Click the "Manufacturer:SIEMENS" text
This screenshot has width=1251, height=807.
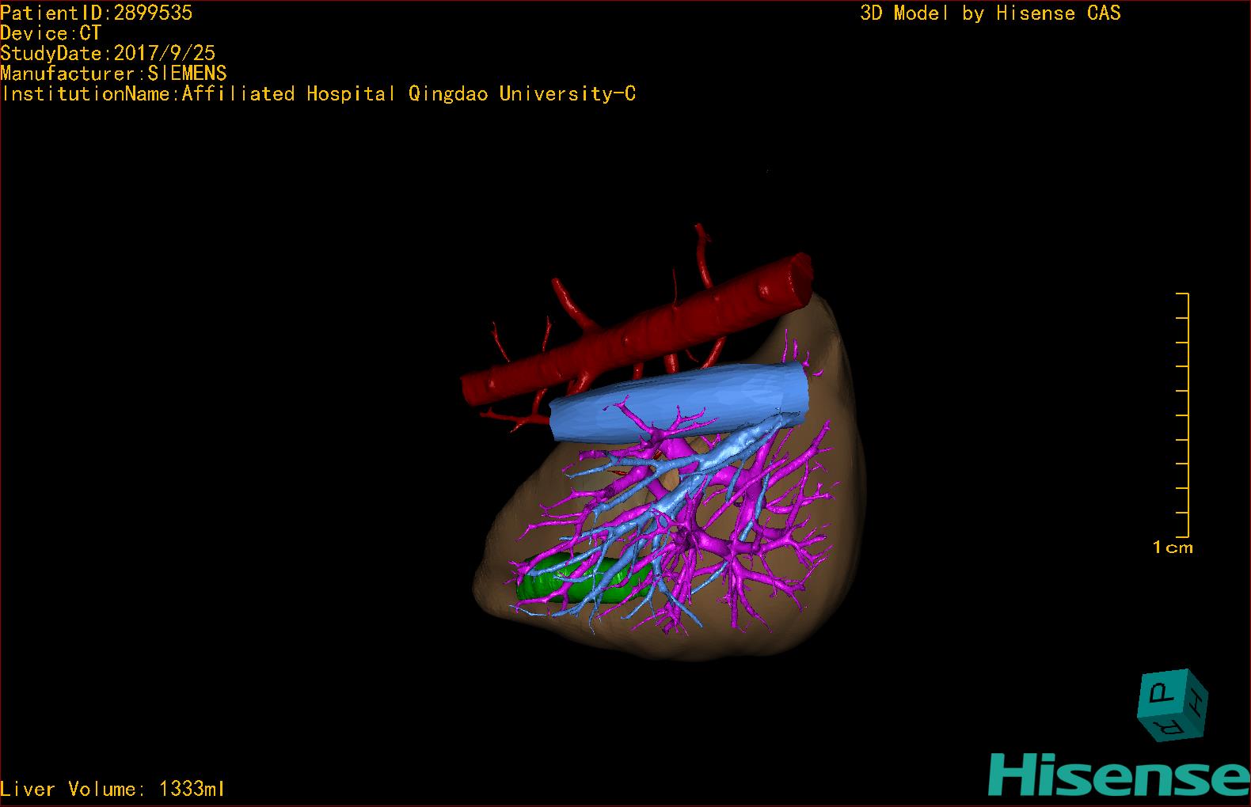114,74
